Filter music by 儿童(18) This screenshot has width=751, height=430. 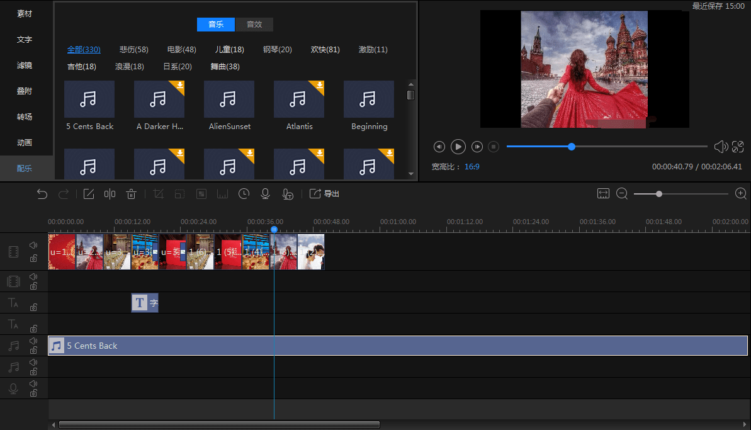click(229, 49)
